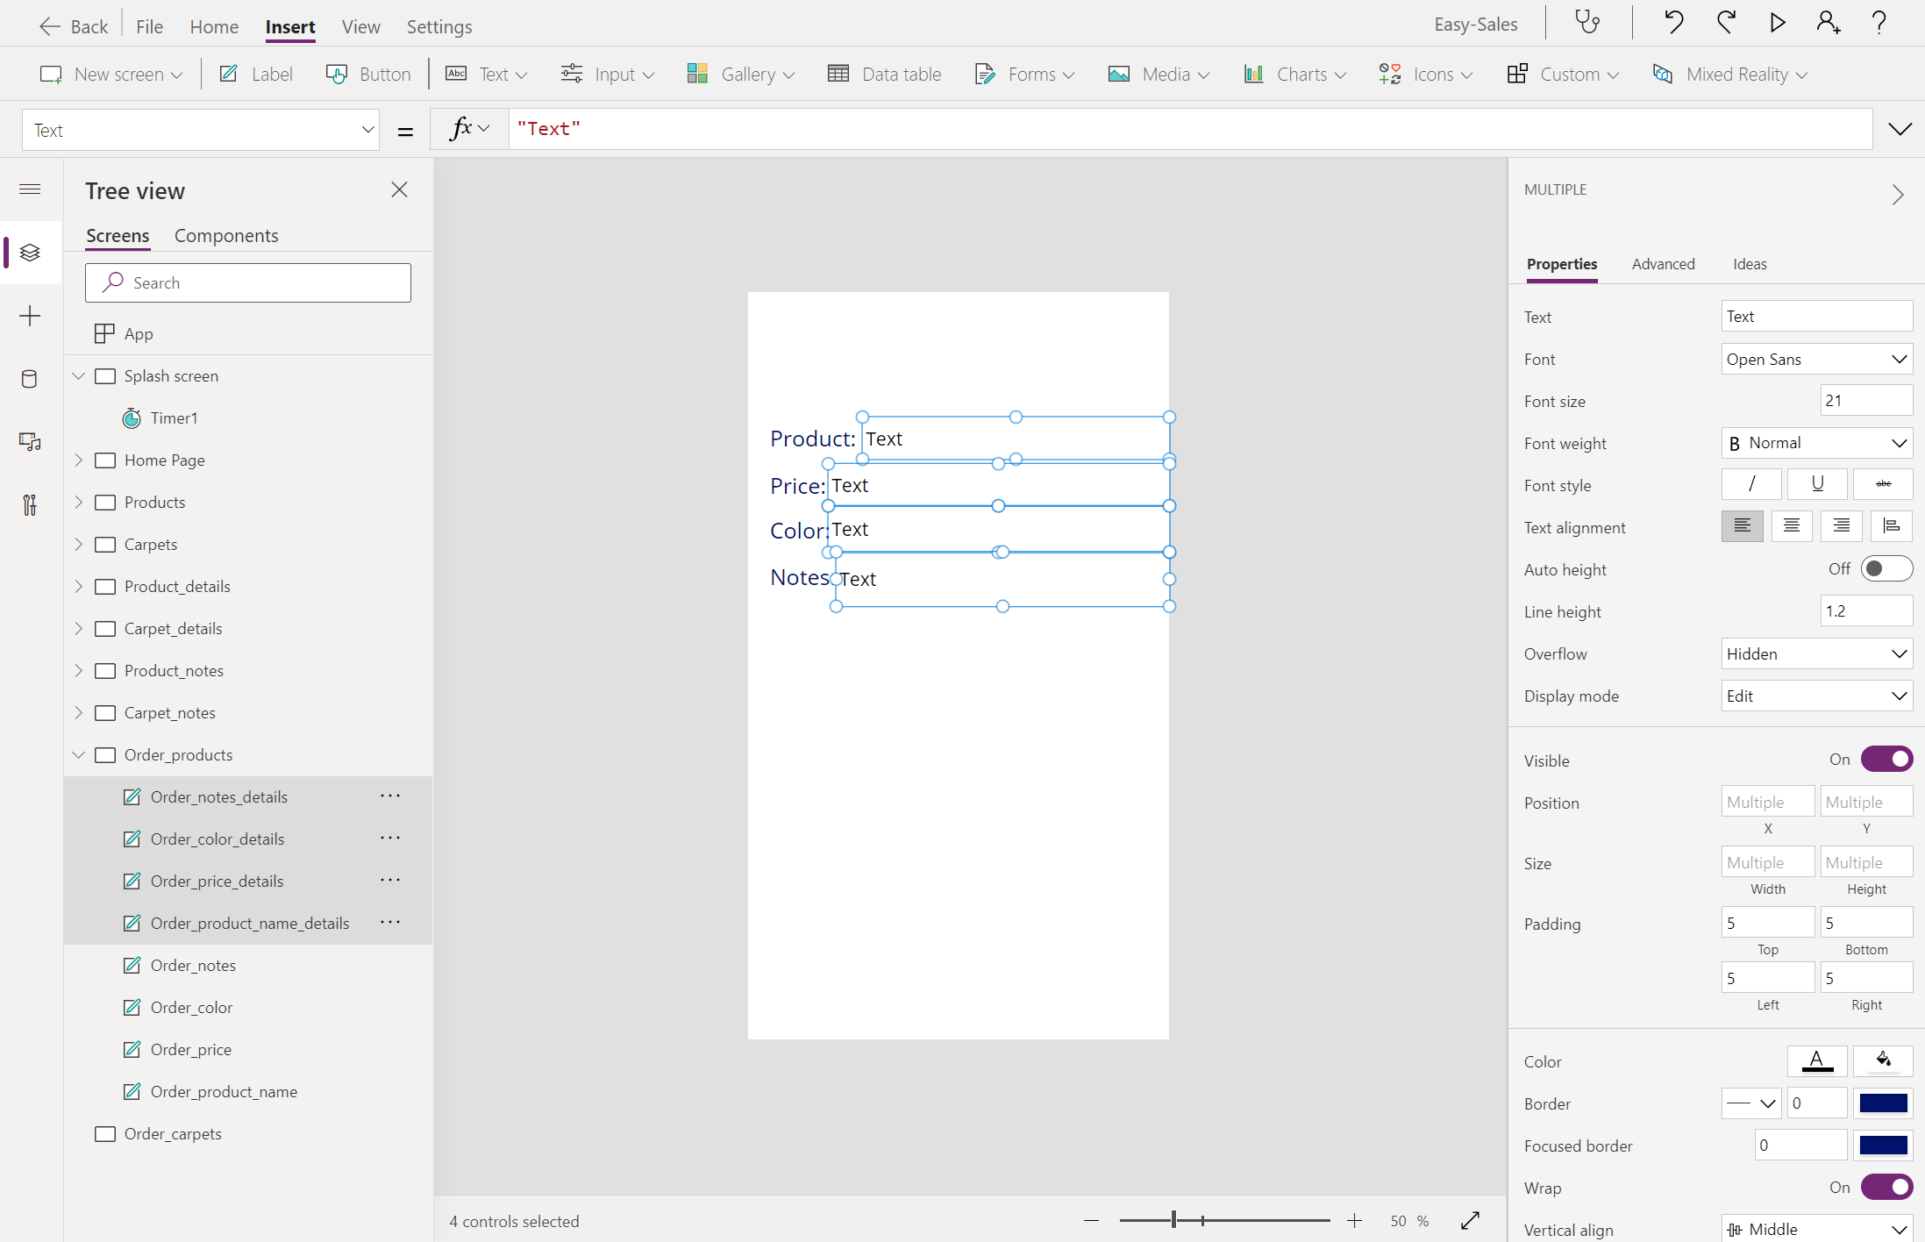
Task: Open the Font dropdown showing Open Sans
Action: pos(1816,359)
